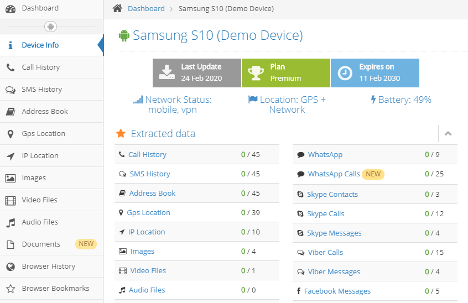Click the phone icon in the Call History data row

[x=122, y=154]
